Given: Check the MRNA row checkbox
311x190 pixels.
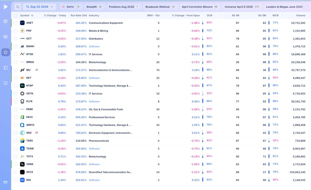Looking at the screenshot, I should (x=16, y=62).
